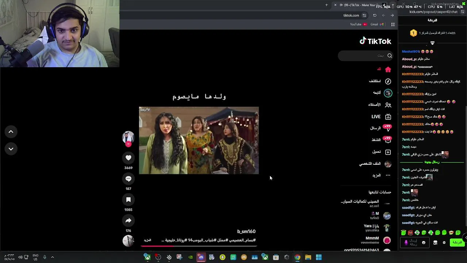The height and width of the screenshot is (263, 467).
Task: Click the green Kick chat send button
Action: pos(457,243)
